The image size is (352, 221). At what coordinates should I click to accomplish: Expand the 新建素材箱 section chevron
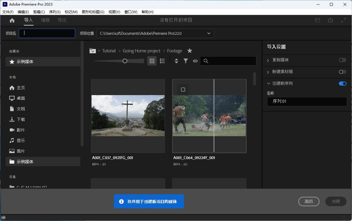(x=268, y=72)
